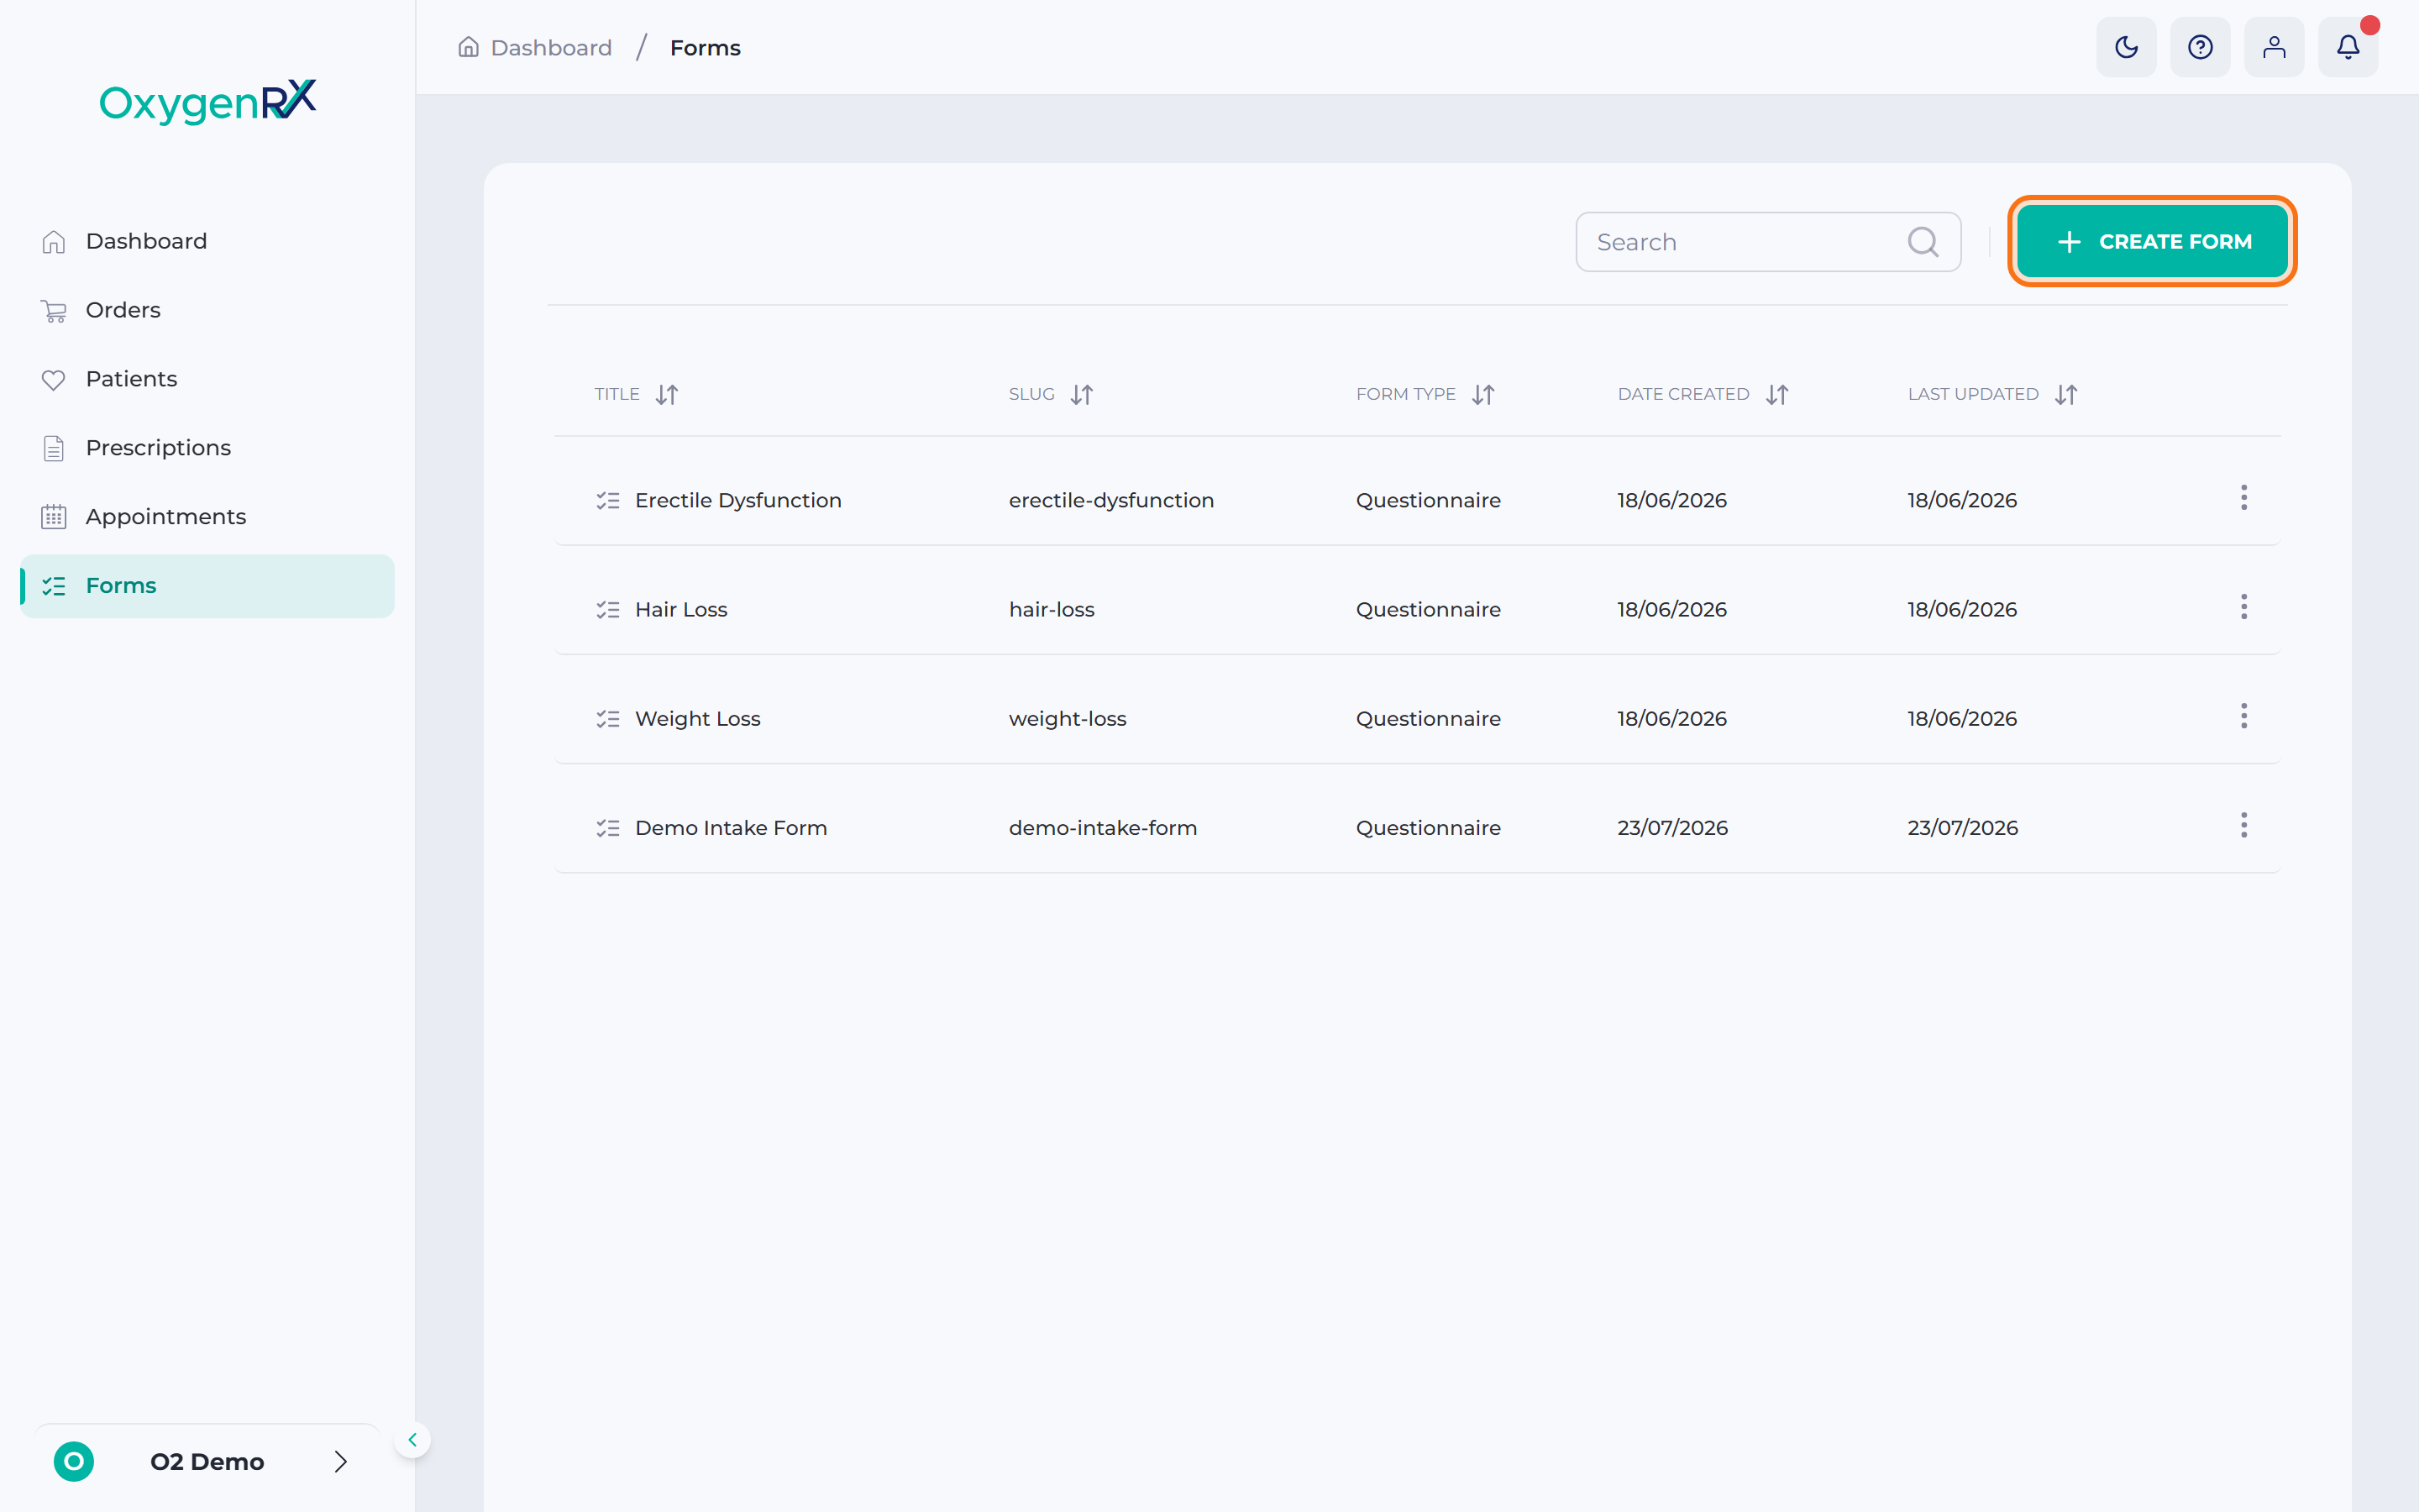
Task: Click the slug demo-intake-form
Action: tap(1103, 828)
